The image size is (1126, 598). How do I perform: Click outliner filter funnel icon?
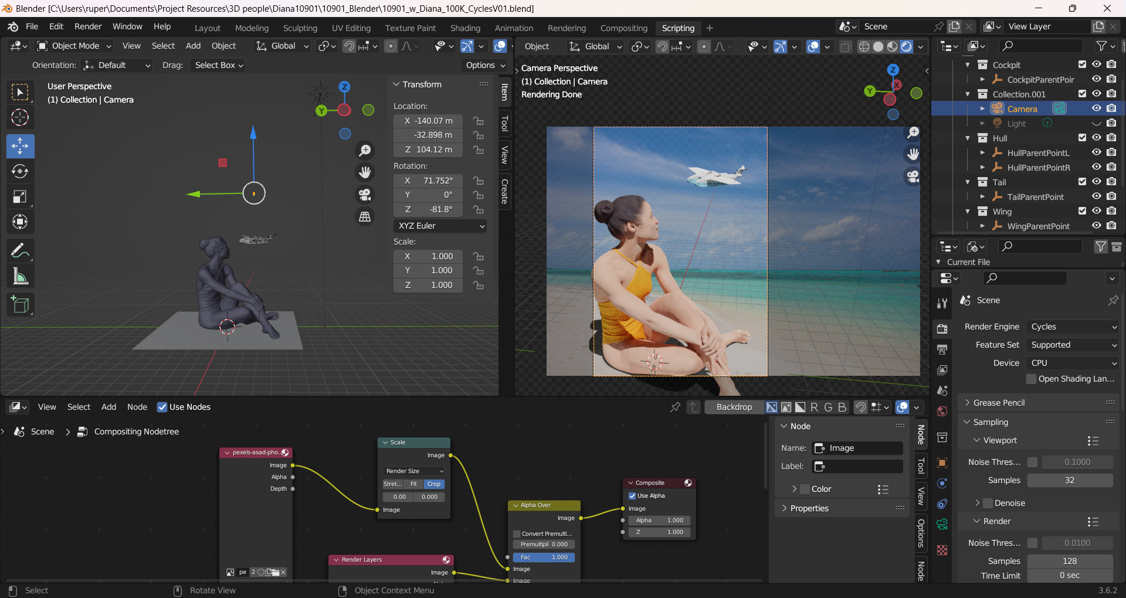[1102, 46]
